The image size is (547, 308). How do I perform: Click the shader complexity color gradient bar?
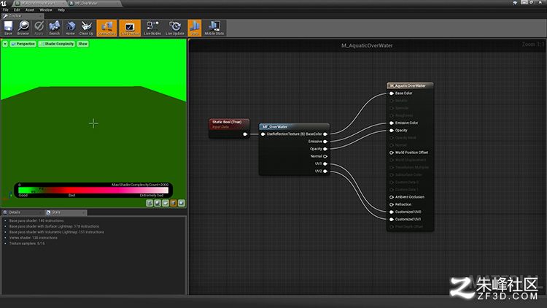pos(93,190)
